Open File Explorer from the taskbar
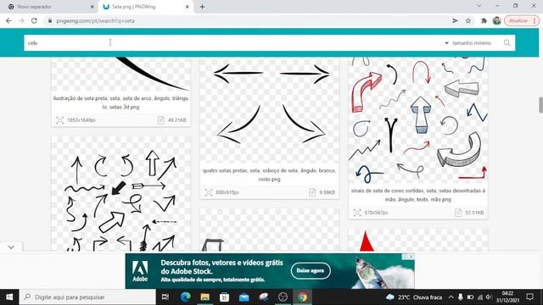The width and height of the screenshot is (543, 305). click(205, 297)
